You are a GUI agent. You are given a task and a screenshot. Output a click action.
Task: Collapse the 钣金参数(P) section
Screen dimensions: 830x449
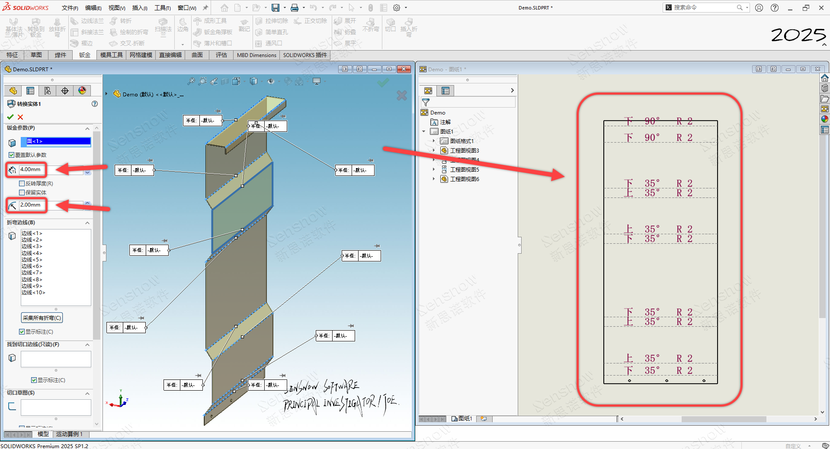click(x=87, y=128)
